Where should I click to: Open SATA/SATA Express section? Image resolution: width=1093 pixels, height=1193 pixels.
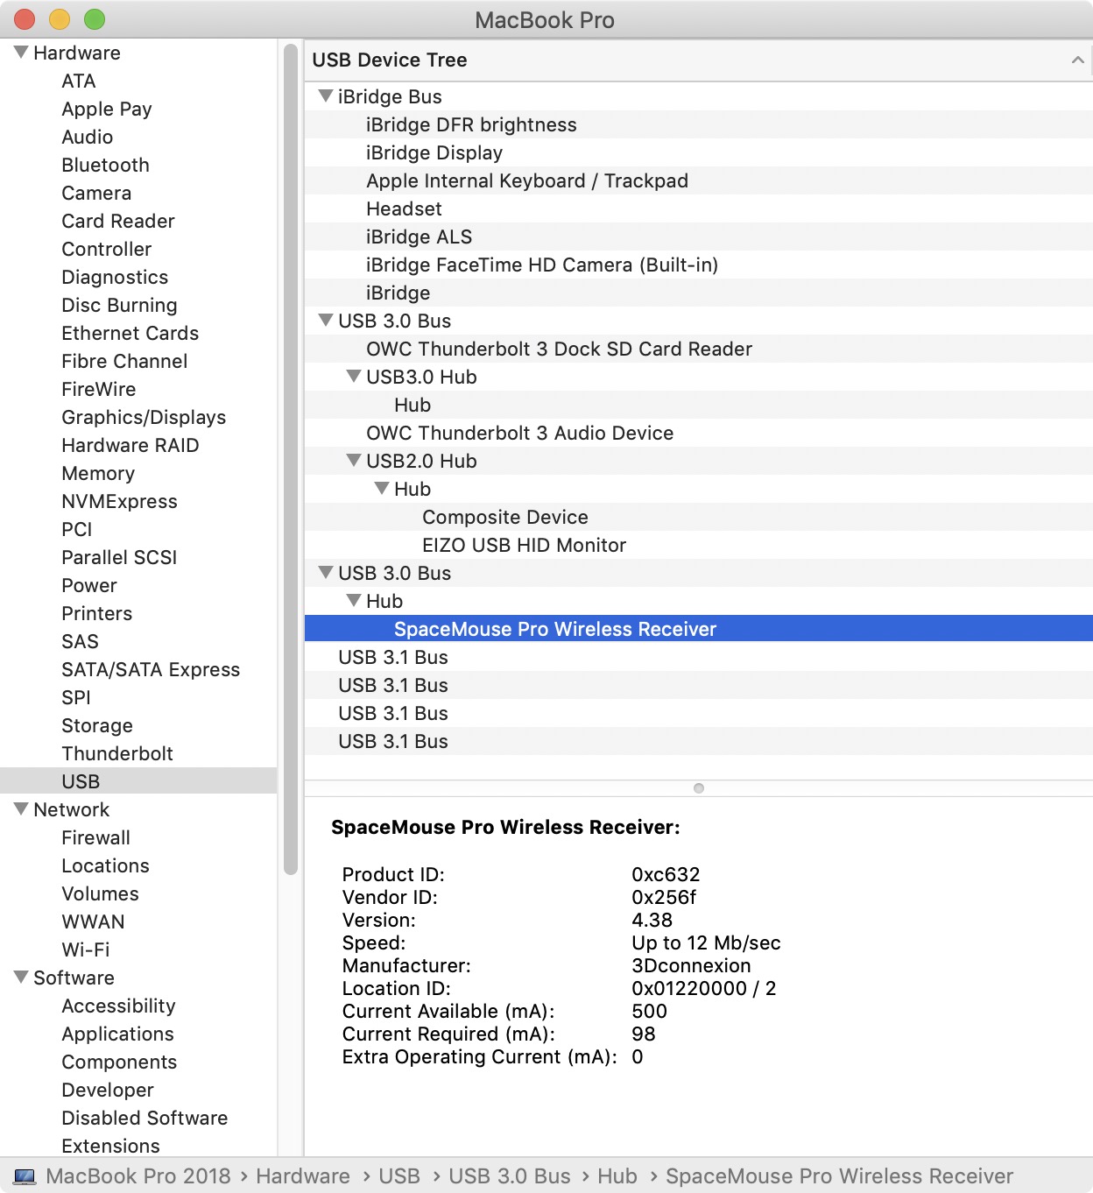click(151, 669)
